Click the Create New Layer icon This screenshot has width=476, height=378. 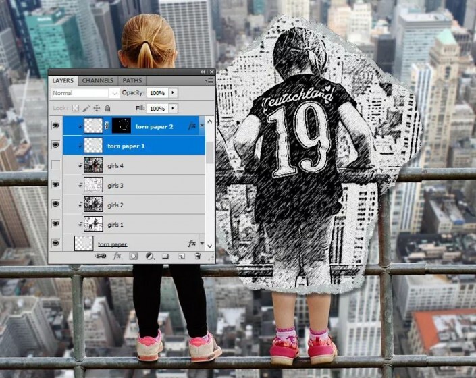tap(182, 256)
